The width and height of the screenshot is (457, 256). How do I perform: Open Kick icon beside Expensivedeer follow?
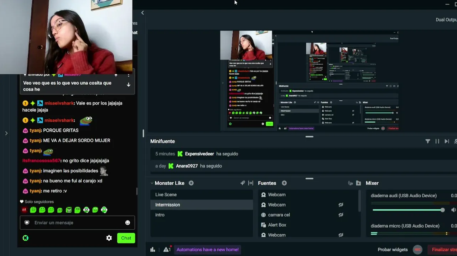(x=180, y=154)
